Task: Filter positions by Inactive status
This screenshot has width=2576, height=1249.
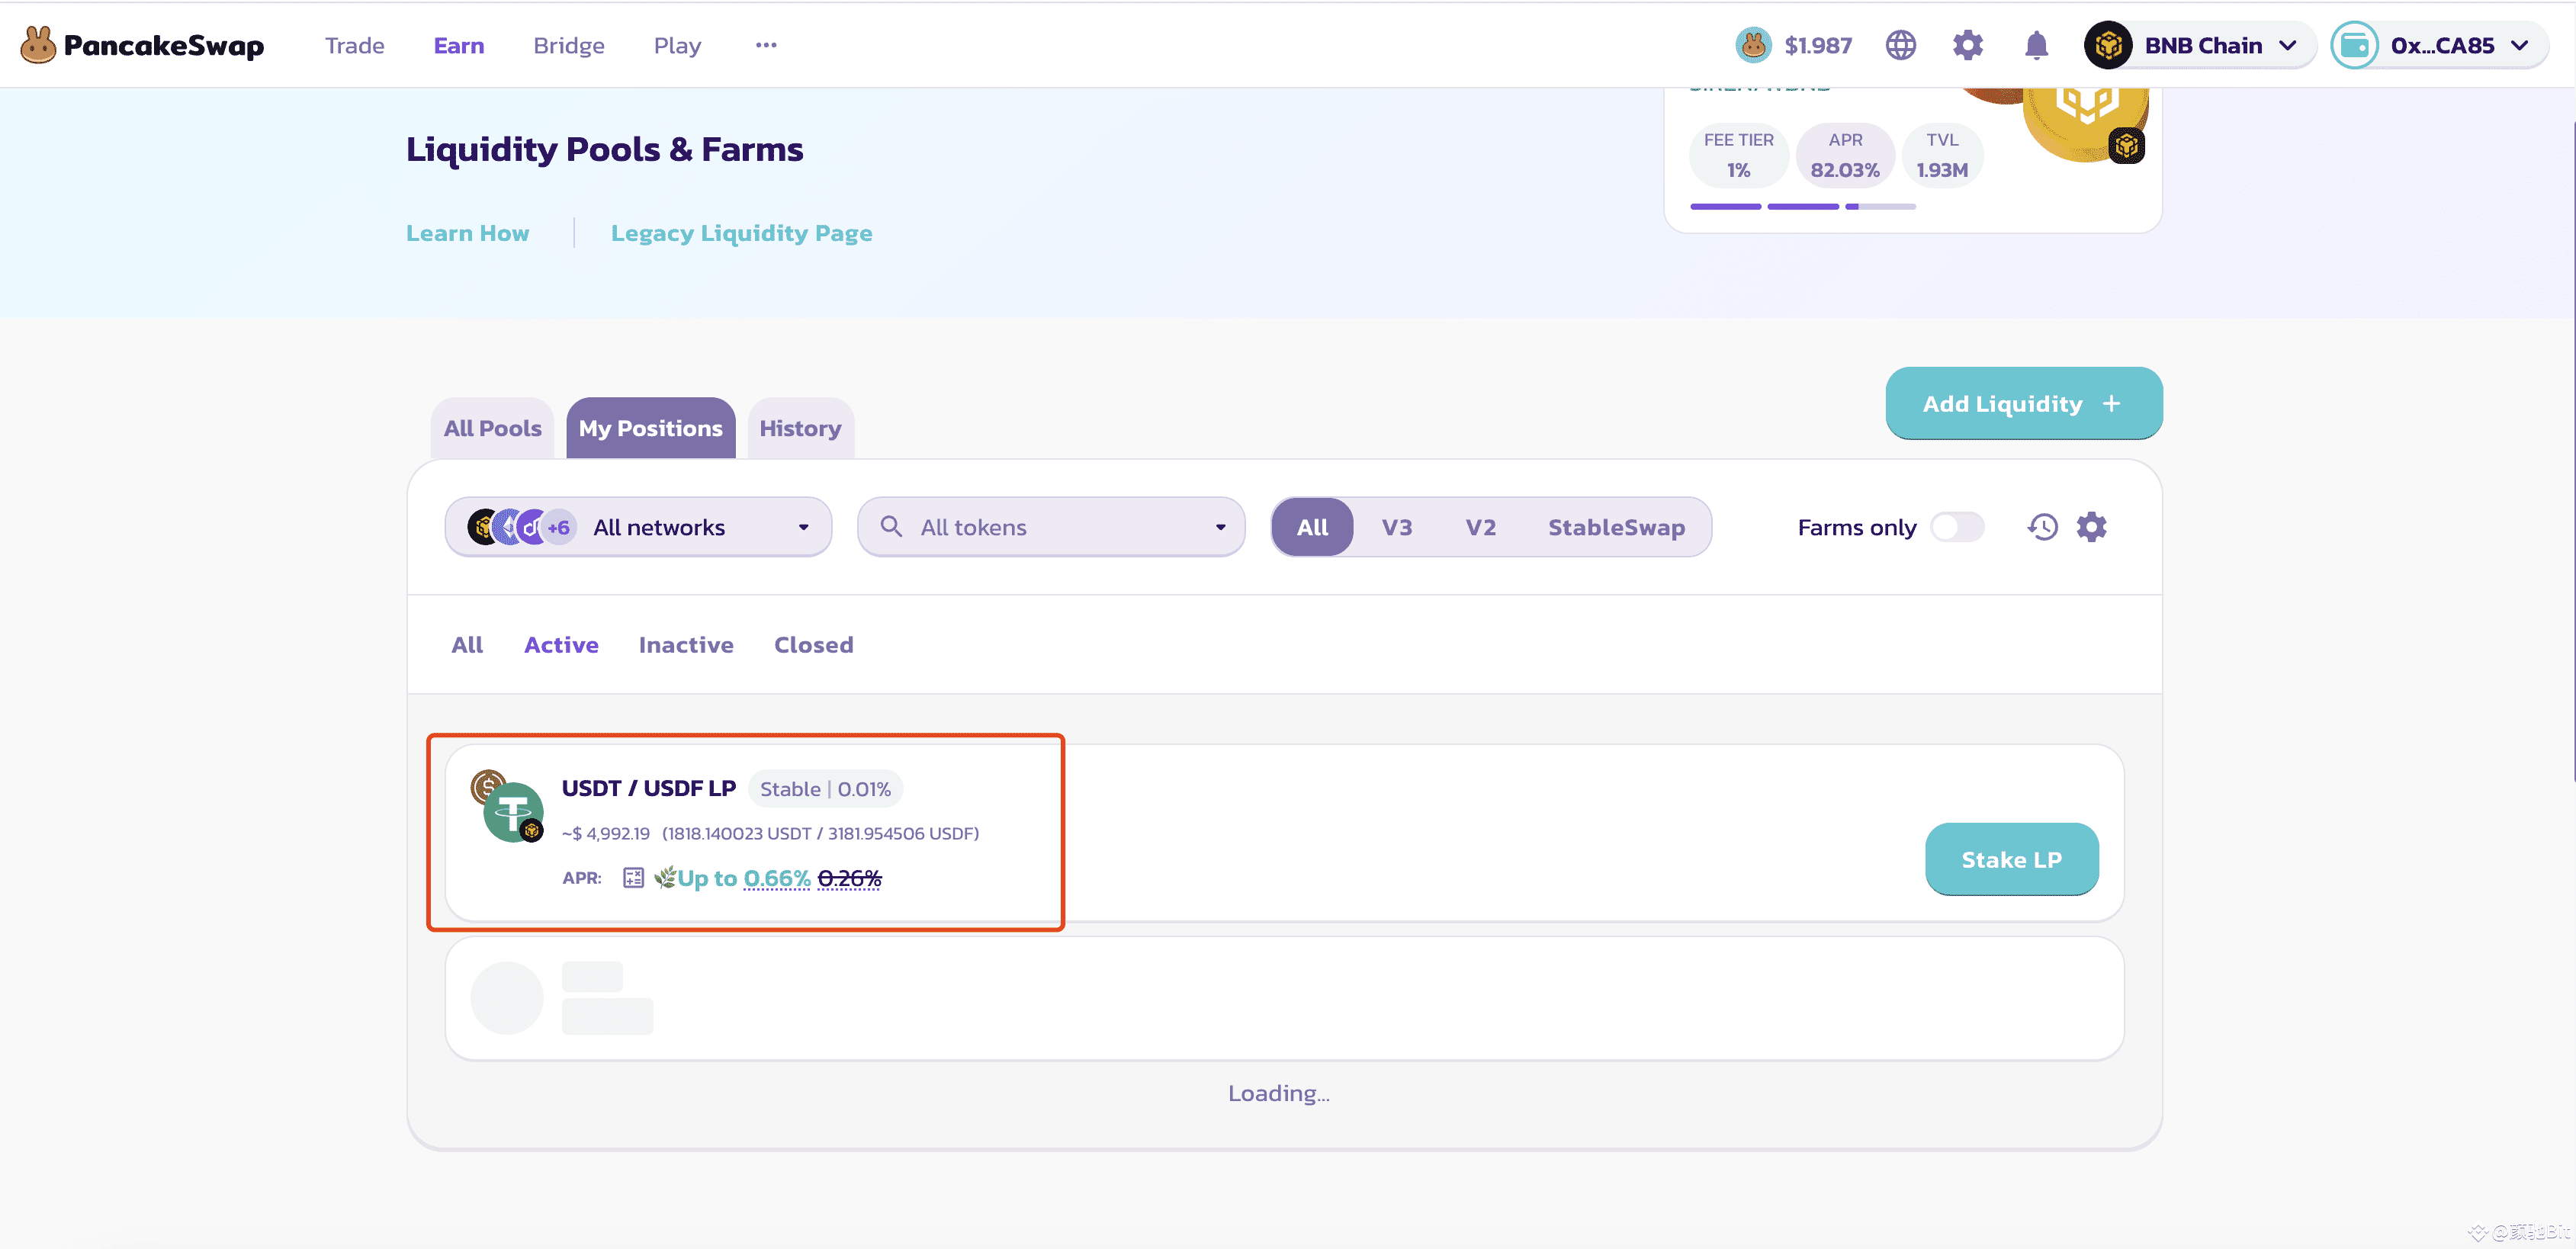Action: pyautogui.click(x=686, y=645)
